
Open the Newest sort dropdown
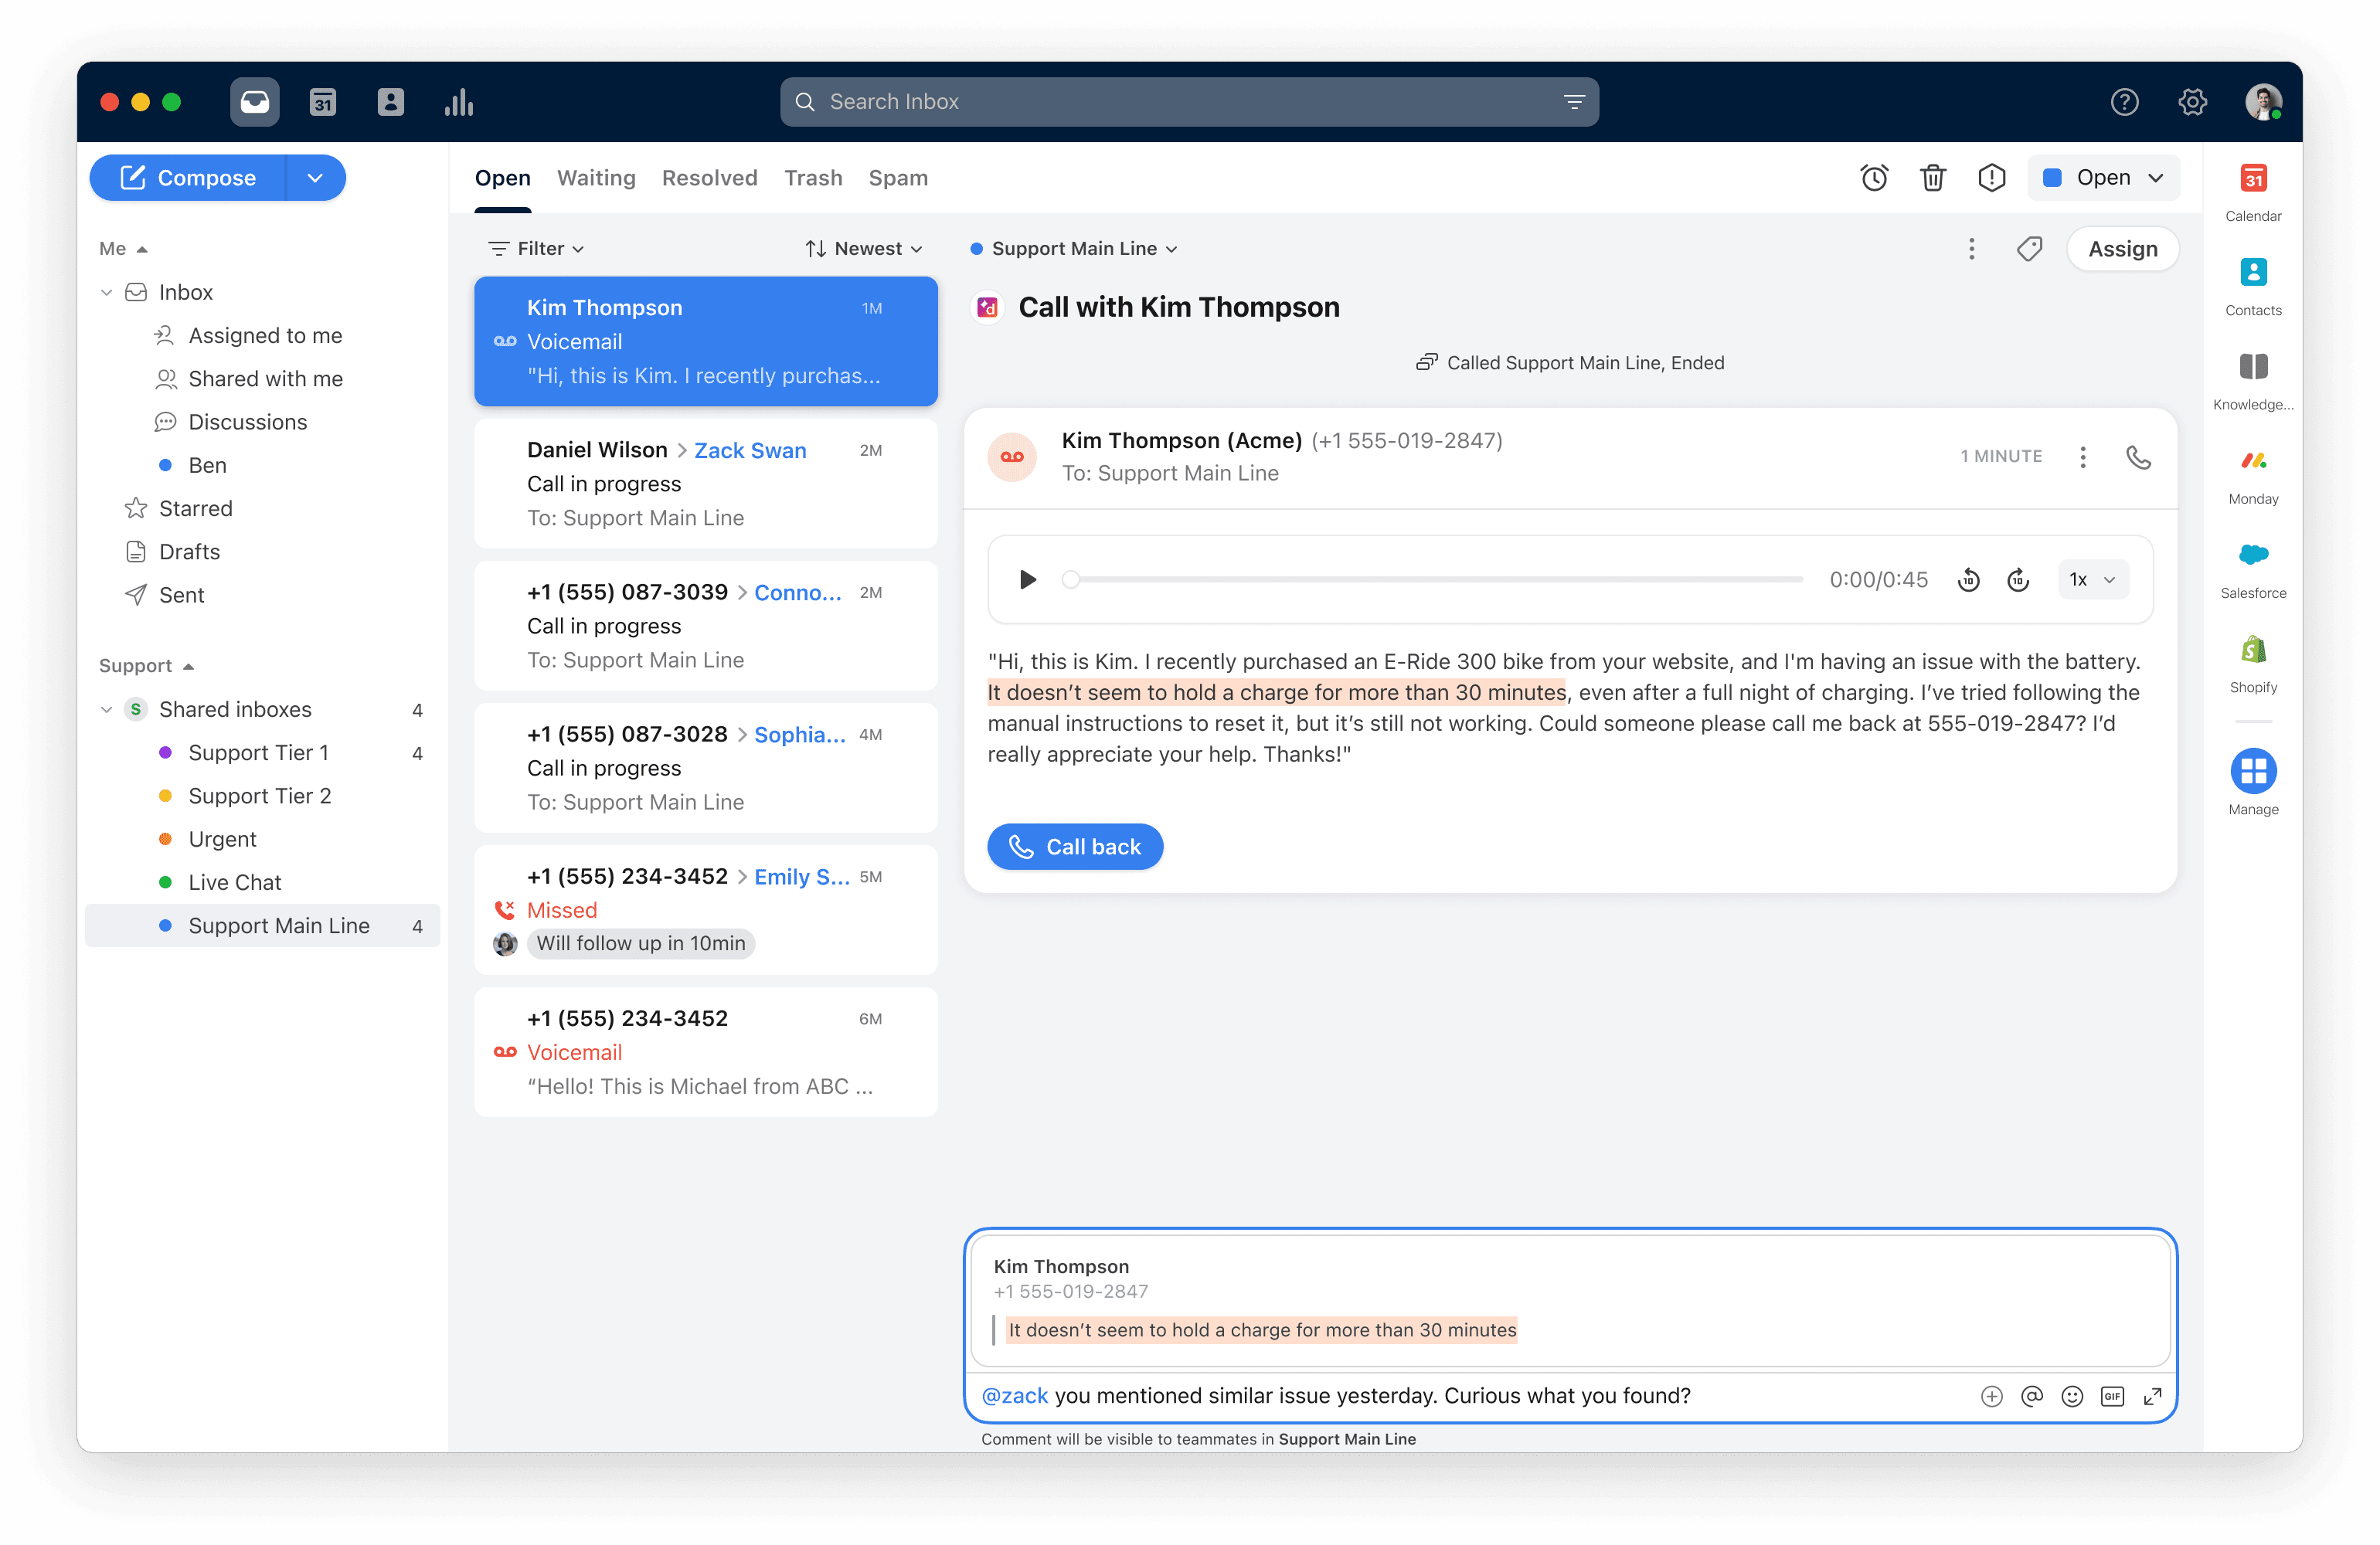(x=863, y=249)
